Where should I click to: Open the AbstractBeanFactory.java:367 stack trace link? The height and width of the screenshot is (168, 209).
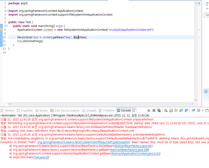133,146
